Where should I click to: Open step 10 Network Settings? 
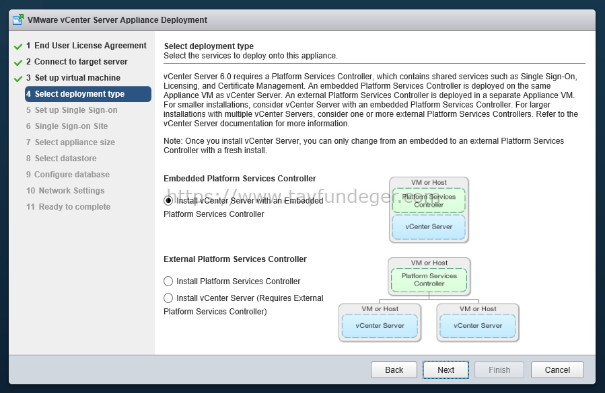click(65, 191)
